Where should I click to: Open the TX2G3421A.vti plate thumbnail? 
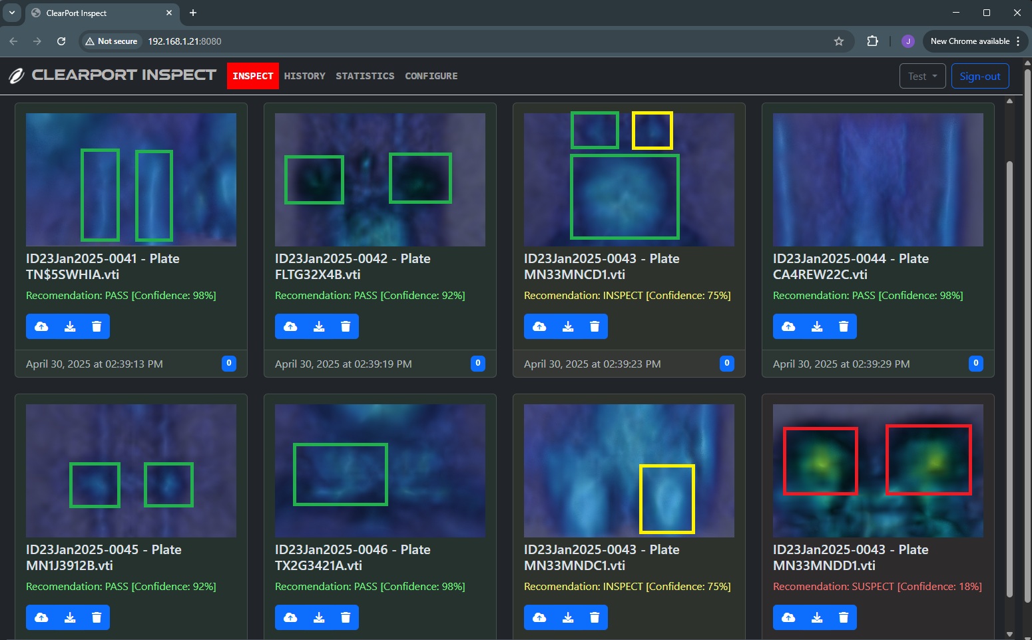tap(380, 471)
